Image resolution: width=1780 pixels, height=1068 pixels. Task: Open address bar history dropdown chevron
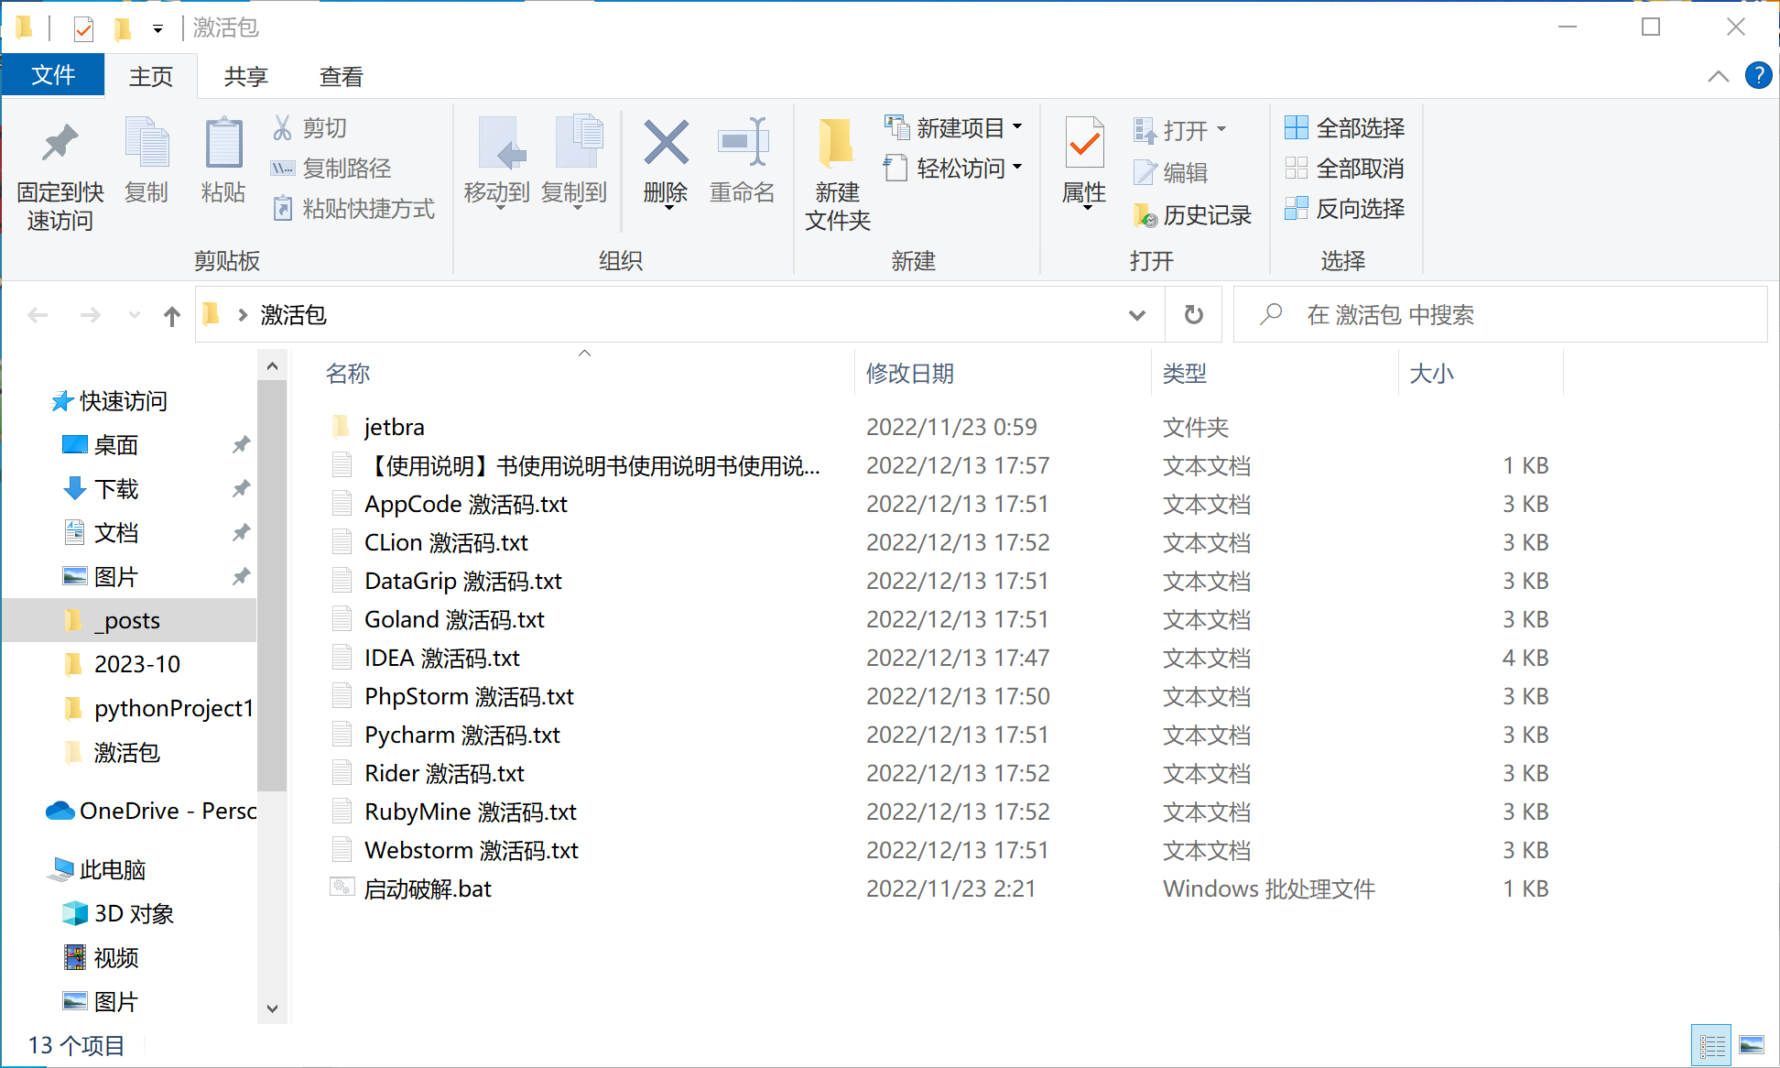[x=1136, y=315]
